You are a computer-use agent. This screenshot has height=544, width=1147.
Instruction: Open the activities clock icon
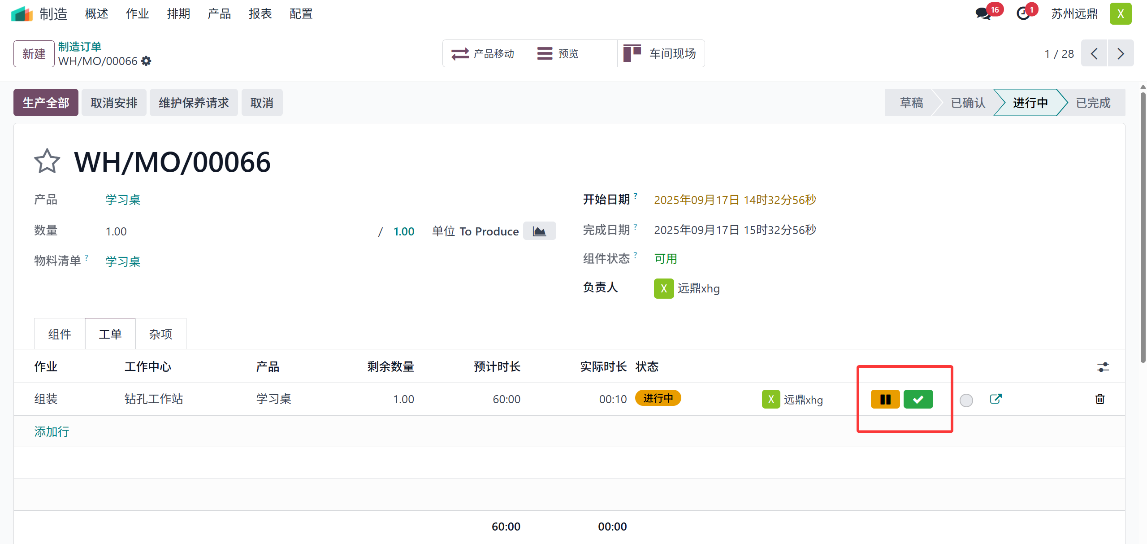(1023, 13)
